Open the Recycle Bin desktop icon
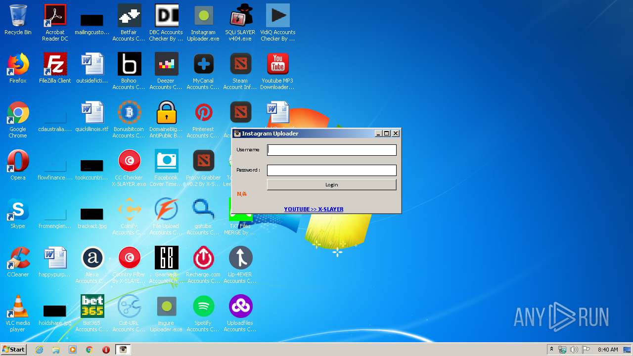 click(x=18, y=20)
